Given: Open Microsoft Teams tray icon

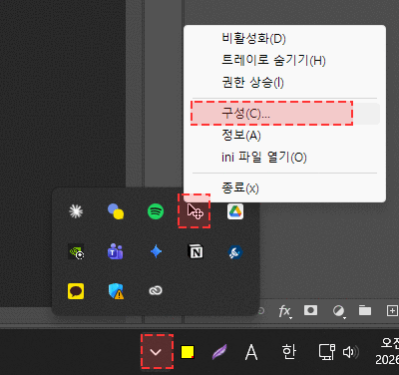Looking at the screenshot, I should click(x=116, y=251).
